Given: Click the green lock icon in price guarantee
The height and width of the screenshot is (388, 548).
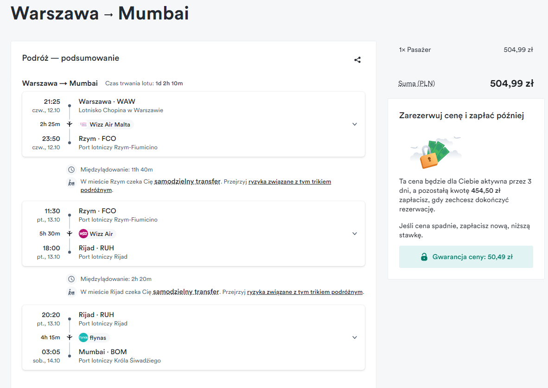Looking at the screenshot, I should 424,257.
